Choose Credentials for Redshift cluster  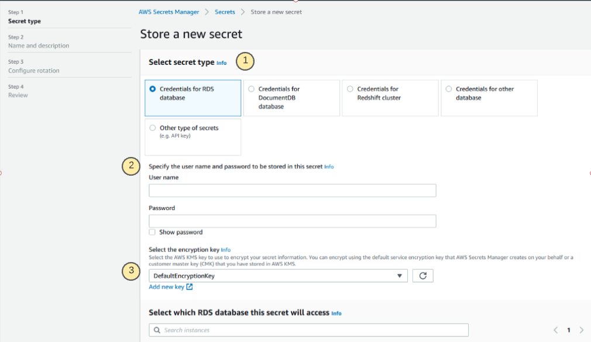pyautogui.click(x=390, y=97)
